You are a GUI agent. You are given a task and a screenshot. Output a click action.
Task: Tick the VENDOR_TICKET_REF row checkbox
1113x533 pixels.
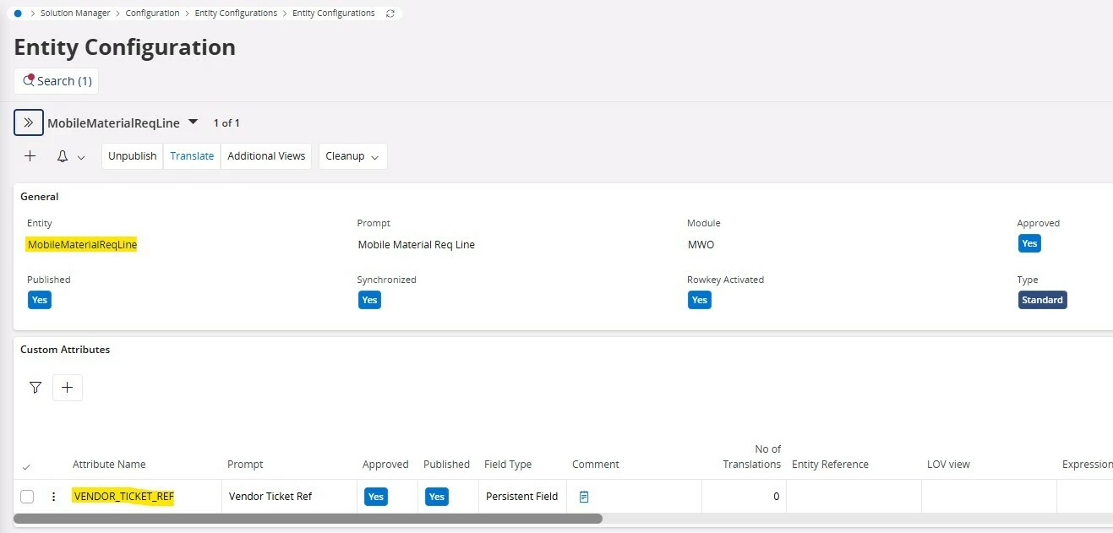pos(27,497)
